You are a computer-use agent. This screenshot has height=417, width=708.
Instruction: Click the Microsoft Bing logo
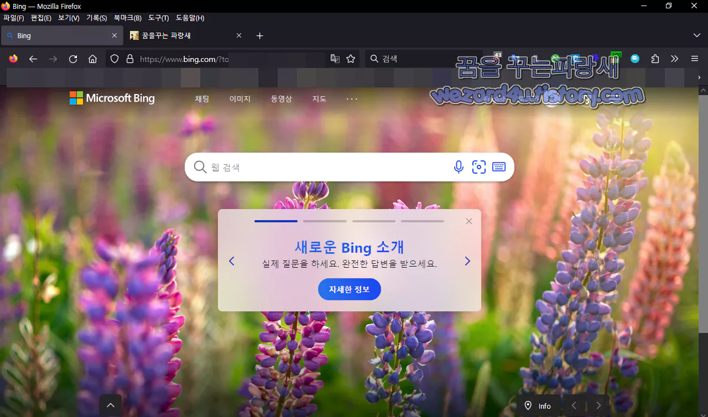pos(112,98)
